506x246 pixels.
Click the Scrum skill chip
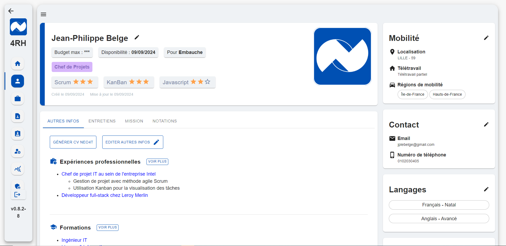coord(75,82)
